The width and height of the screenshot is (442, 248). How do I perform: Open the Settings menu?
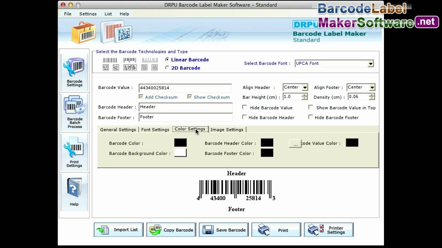88,14
